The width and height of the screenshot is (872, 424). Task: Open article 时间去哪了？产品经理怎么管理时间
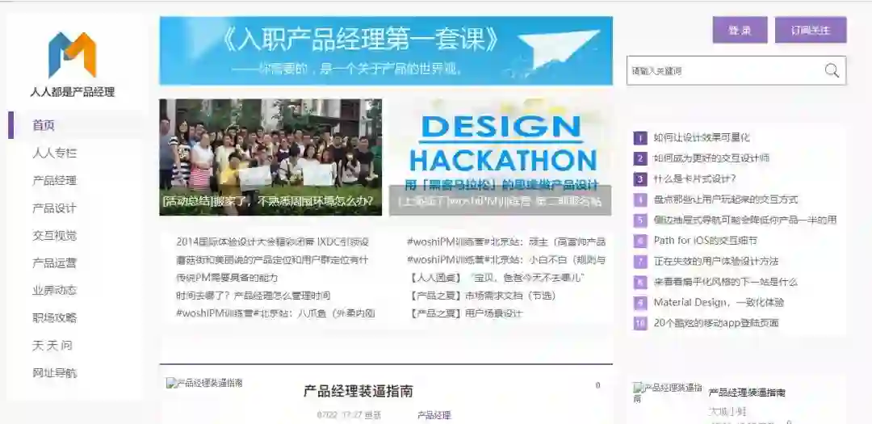[x=254, y=296]
